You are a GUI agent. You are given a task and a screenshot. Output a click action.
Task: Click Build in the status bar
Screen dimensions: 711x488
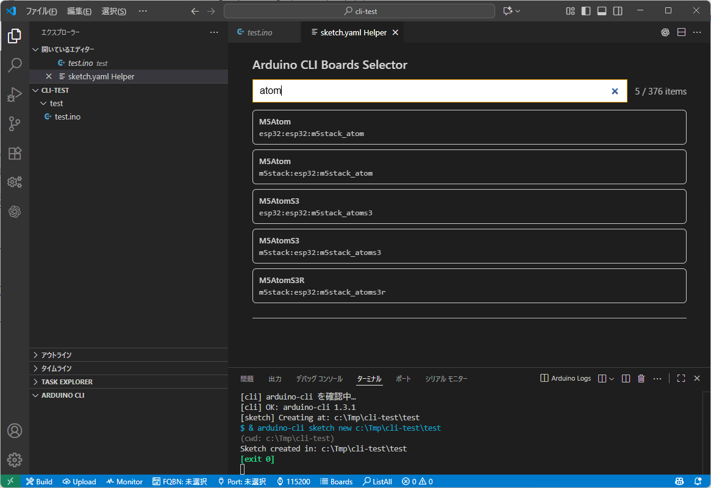[x=39, y=481]
